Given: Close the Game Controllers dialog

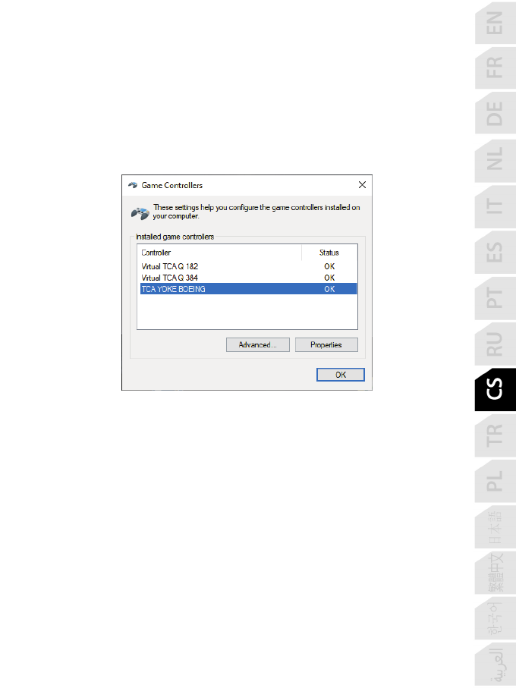Looking at the screenshot, I should (362, 185).
